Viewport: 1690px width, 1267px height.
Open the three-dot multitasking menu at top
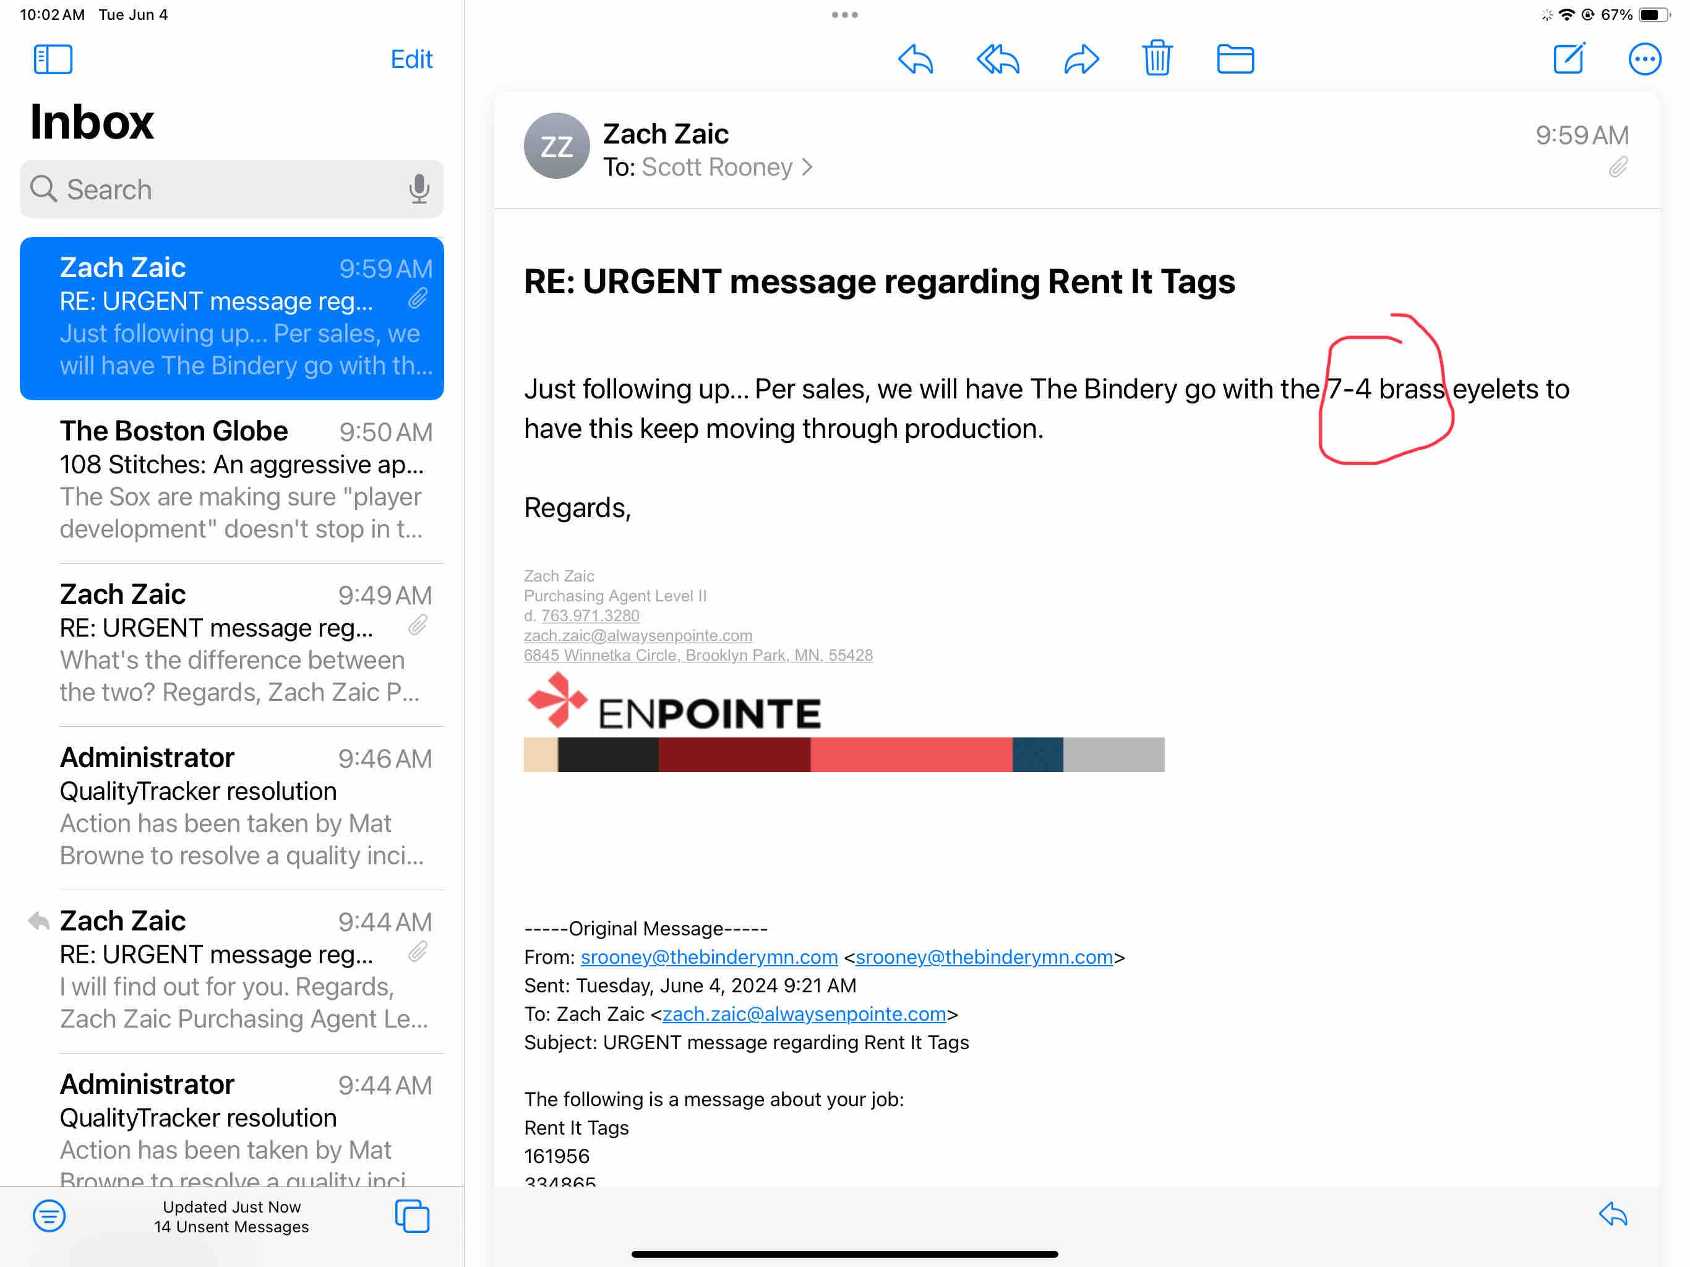click(x=844, y=14)
